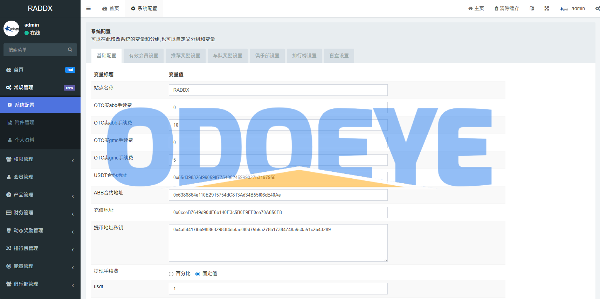This screenshot has height=299, width=600.
Task: Open settings gears icon at top right
Action: point(598,8)
